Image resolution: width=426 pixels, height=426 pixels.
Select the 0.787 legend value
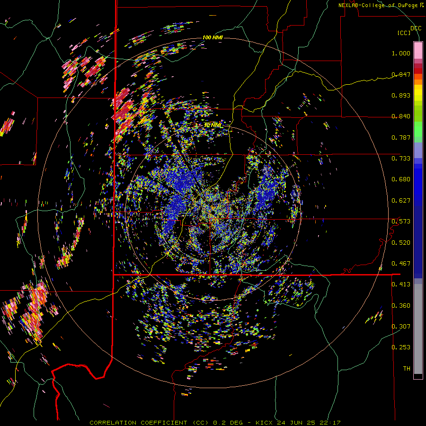point(401,137)
